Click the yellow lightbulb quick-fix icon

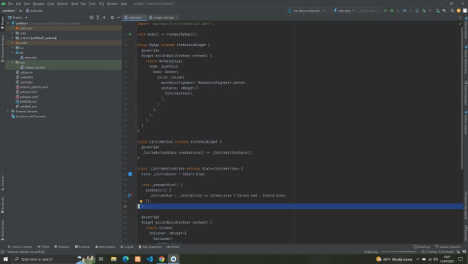tap(141, 201)
